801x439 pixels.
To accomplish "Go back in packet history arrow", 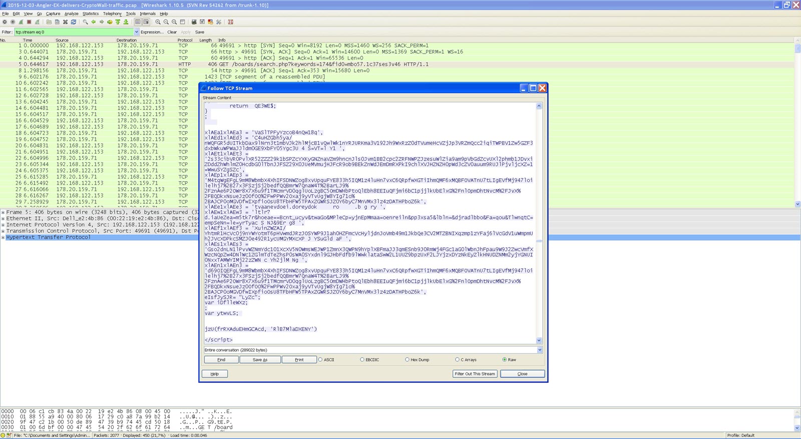I will tap(93, 22).
